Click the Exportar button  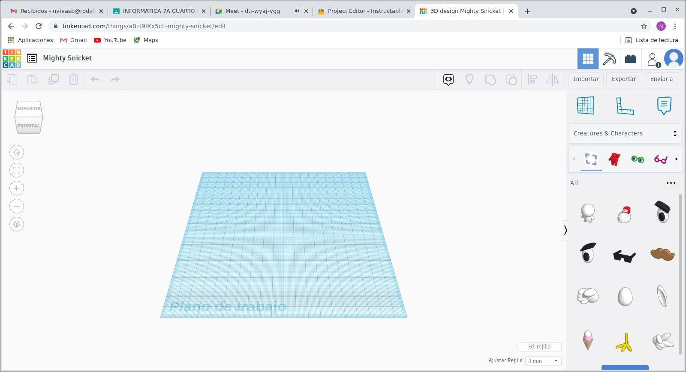[624, 79]
